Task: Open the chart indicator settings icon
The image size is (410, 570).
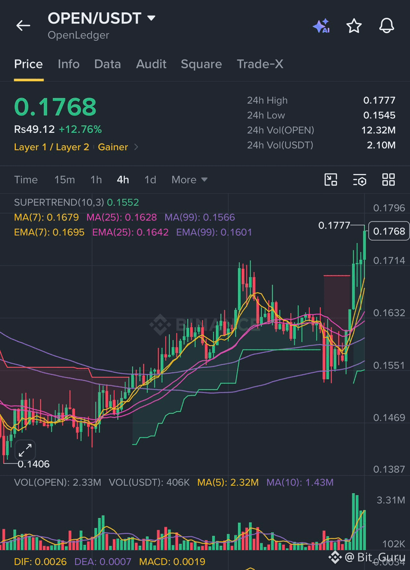Action: coord(359,179)
